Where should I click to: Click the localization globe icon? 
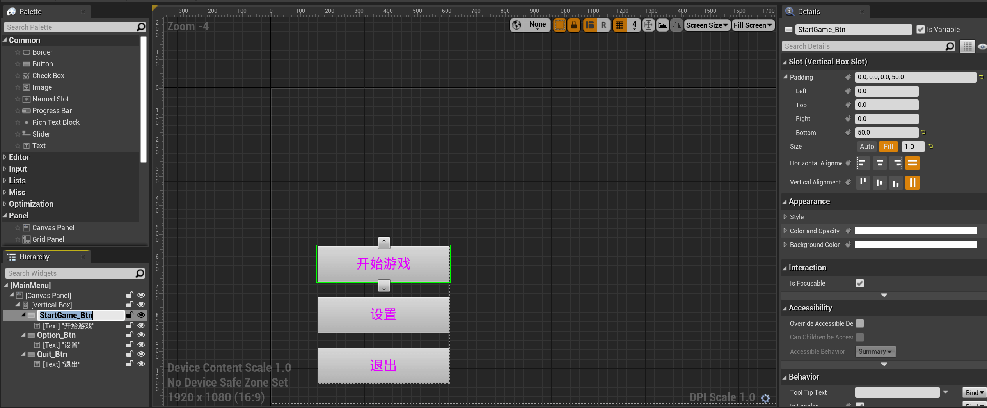(x=517, y=25)
